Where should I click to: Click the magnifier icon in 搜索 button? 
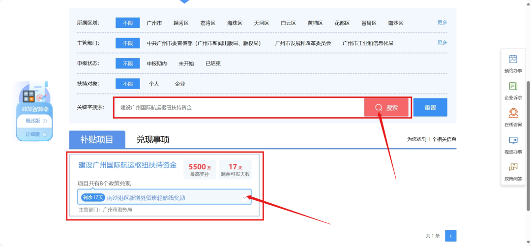378,108
